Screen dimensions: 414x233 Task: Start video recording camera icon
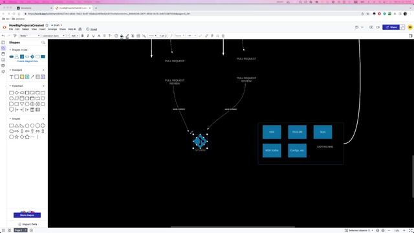[378, 27]
